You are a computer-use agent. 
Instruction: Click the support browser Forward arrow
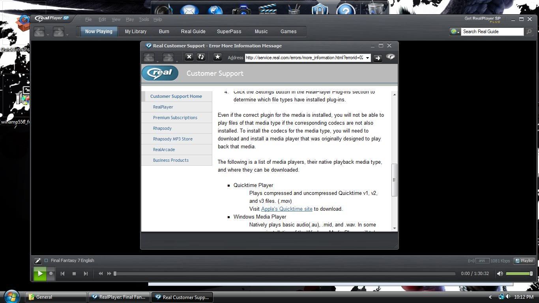[168, 58]
